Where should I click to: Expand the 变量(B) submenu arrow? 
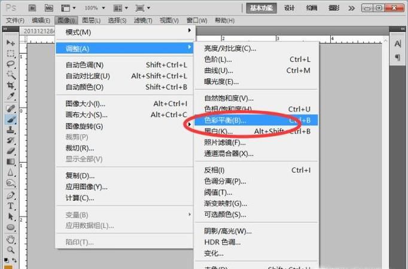click(190, 215)
